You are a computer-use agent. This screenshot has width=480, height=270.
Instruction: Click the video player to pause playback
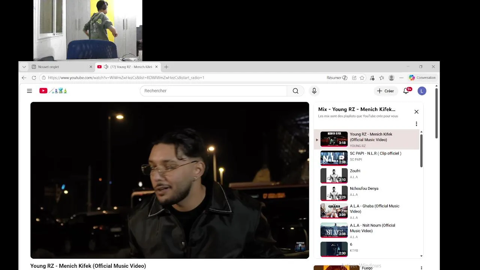[169, 180]
